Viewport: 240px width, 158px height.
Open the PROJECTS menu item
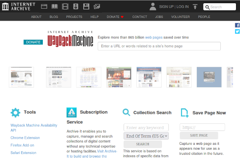(x=74, y=17)
